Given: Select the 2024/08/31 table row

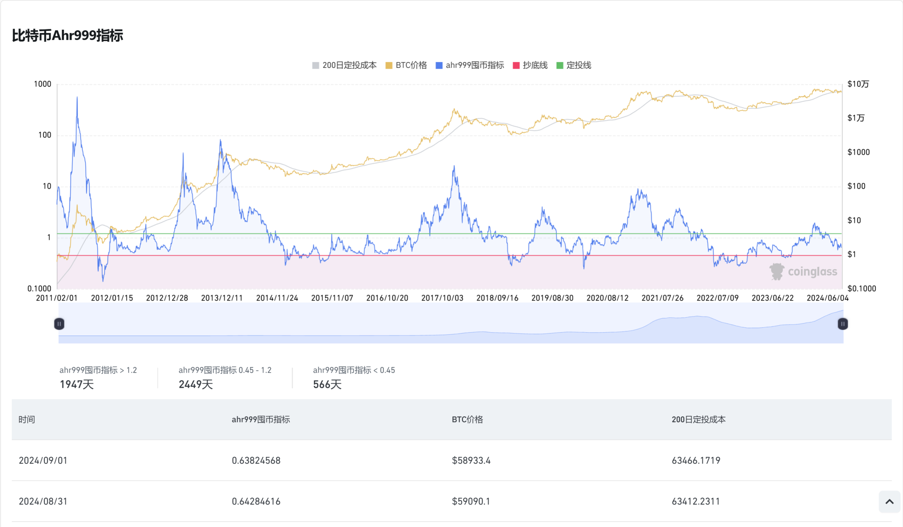Looking at the screenshot, I should pyautogui.click(x=43, y=501).
